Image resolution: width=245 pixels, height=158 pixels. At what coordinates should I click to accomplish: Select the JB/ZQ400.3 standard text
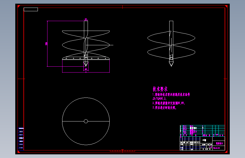pos(159,99)
